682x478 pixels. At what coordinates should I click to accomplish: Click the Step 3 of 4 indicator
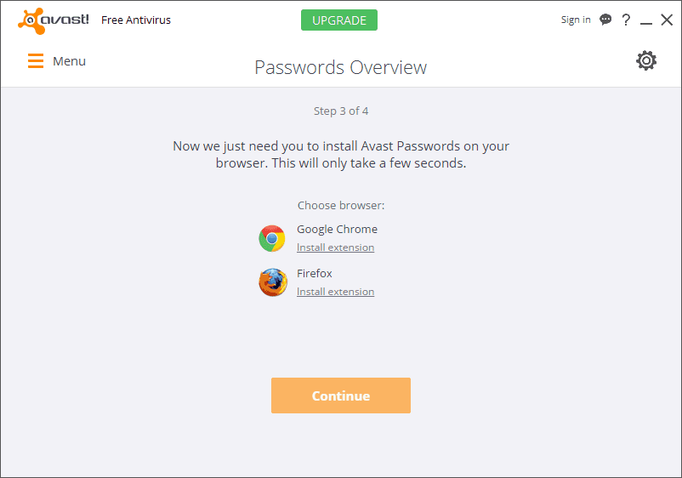click(341, 111)
